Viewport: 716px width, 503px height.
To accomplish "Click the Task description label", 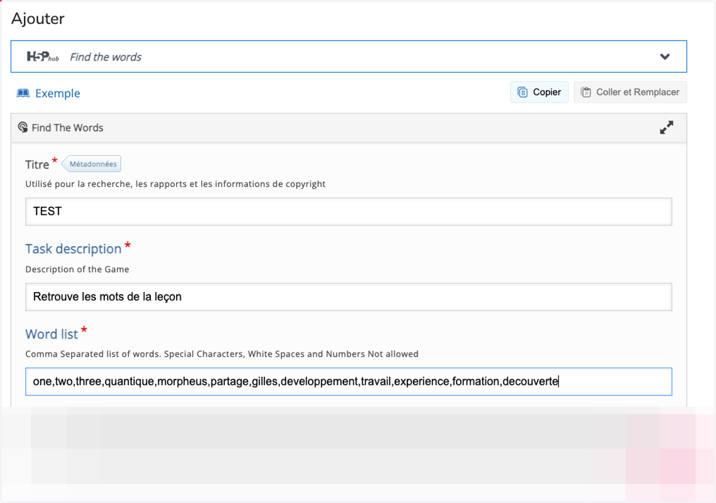I will click(73, 249).
